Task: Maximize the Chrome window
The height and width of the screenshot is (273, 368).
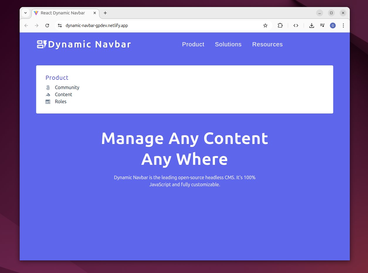Action: pos(331,13)
